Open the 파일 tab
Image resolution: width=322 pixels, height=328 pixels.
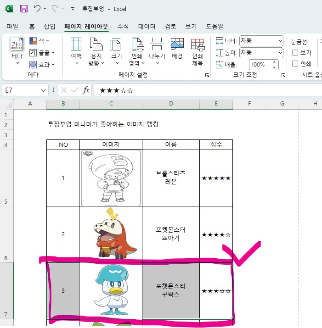(12, 27)
